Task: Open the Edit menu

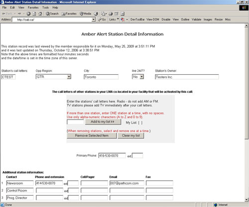Action: [x=12, y=7]
